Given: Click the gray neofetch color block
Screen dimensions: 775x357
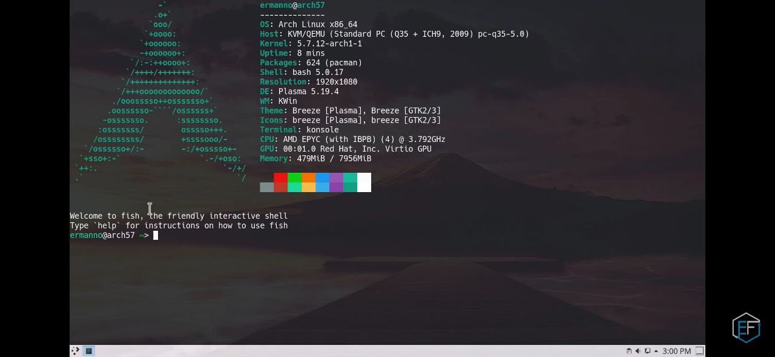Looking at the screenshot, I should (266, 187).
